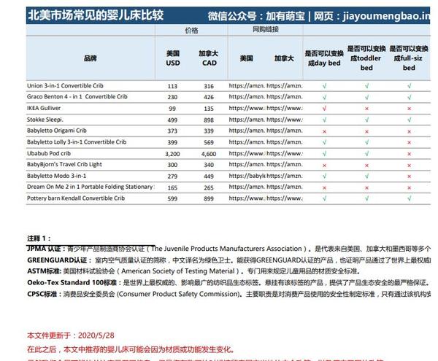Click the title '北美市场常见的婴儿床比较'
The width and height of the screenshot is (438, 361).
(x=96, y=15)
